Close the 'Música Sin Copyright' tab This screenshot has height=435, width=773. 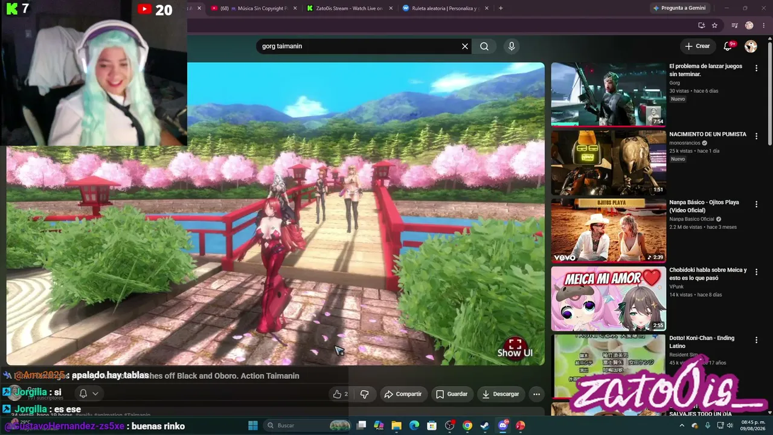(x=295, y=8)
